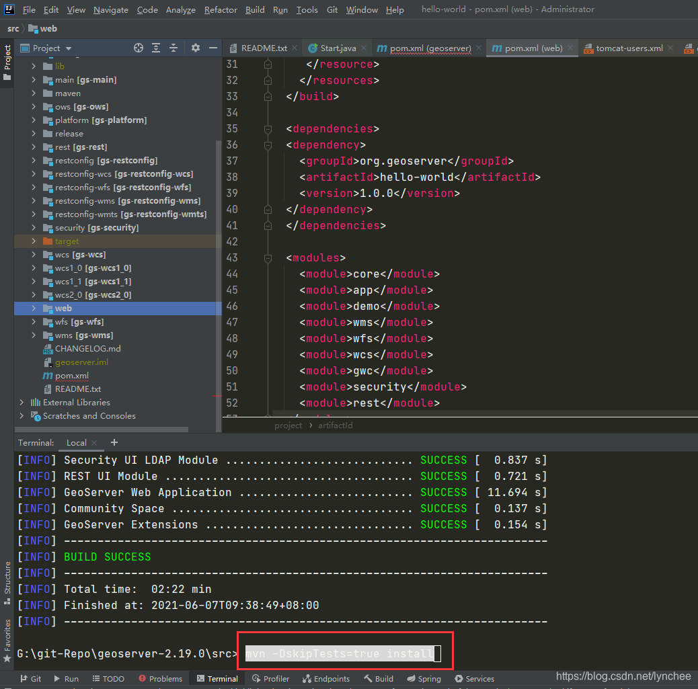Click the project tree horizontal scrollbar

102,430
